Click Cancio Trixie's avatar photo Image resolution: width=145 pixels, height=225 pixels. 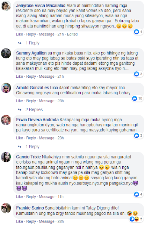(6, 157)
